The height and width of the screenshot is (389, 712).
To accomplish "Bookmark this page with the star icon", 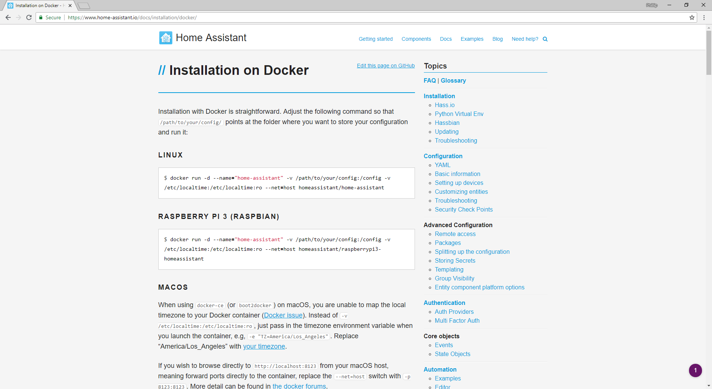I will click(x=692, y=17).
